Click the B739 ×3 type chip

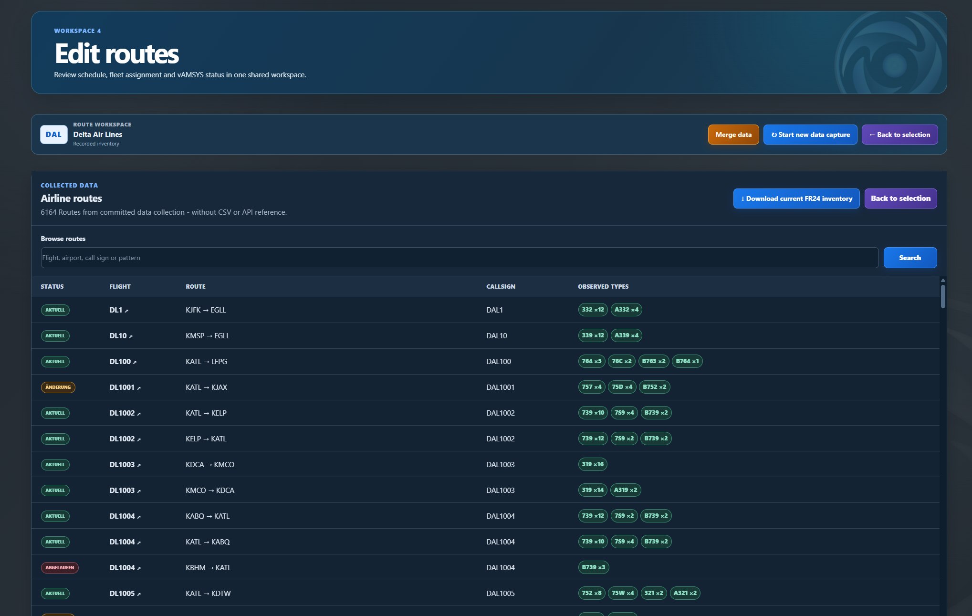tap(594, 567)
